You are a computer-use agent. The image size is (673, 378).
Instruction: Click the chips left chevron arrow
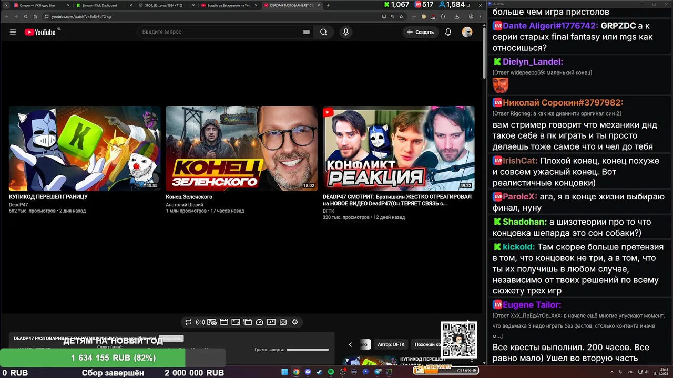pyautogui.click(x=350, y=344)
